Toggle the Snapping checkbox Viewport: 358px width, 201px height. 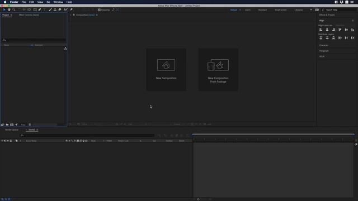[99, 10]
